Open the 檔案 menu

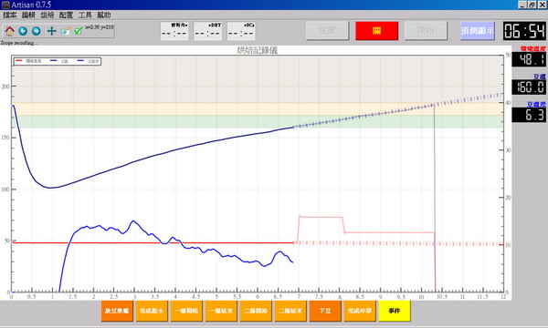click(9, 15)
